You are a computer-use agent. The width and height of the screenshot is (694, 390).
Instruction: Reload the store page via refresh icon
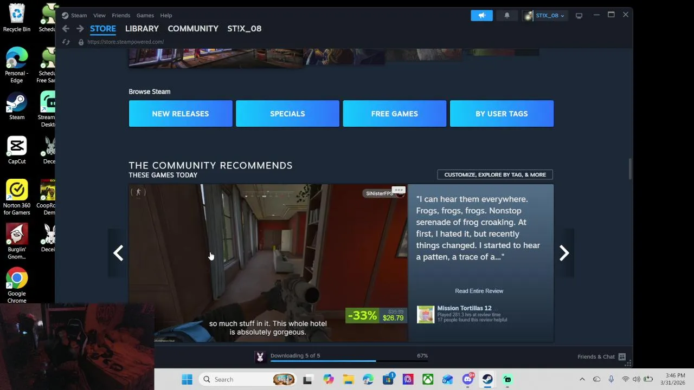[x=66, y=42]
